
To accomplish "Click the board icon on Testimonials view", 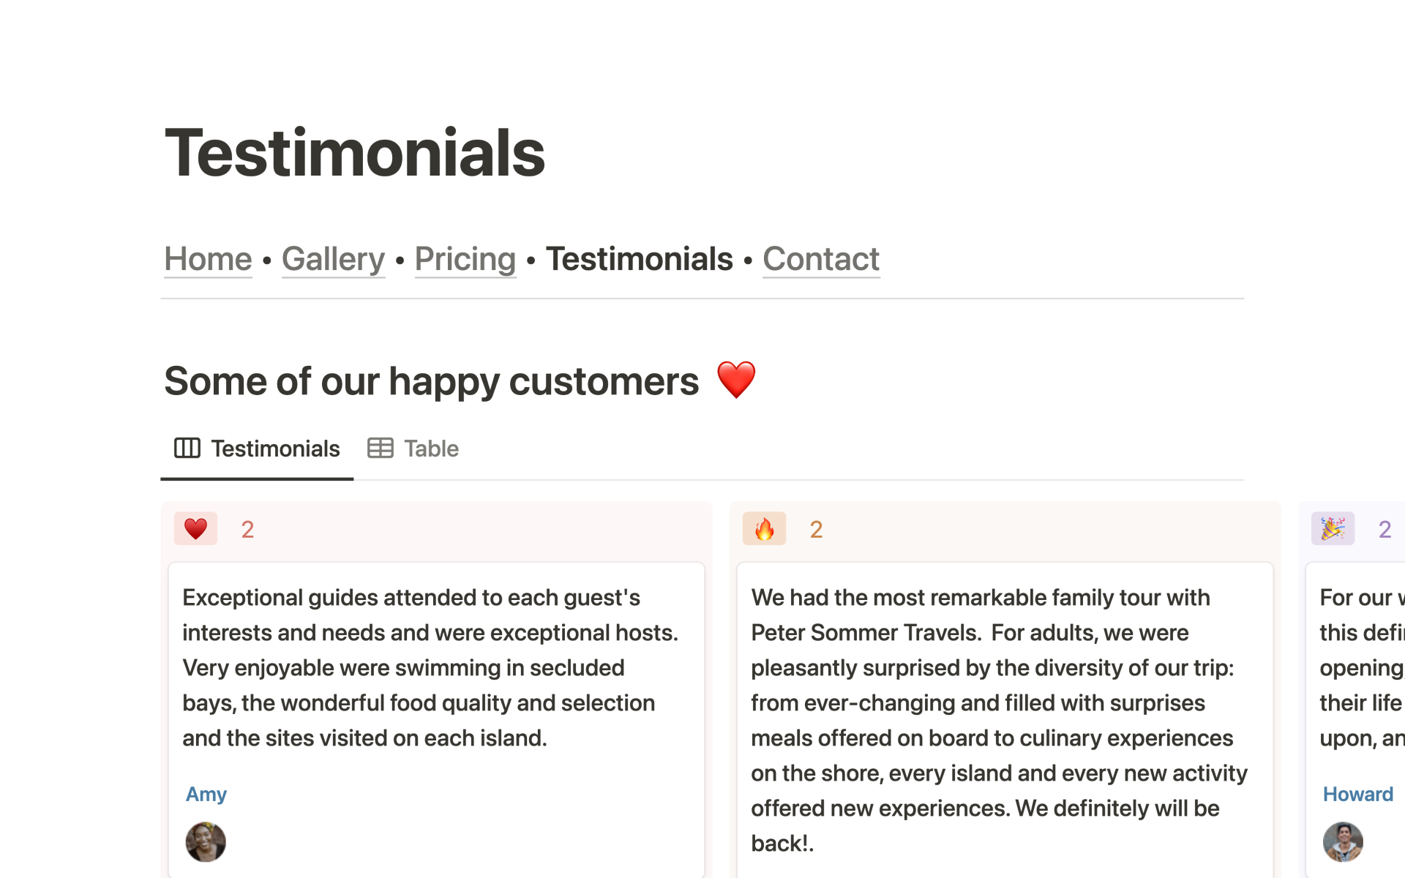I will point(187,448).
